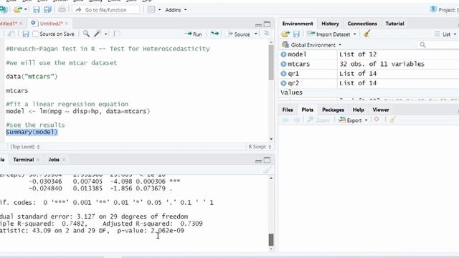The image size is (459, 258).
Task: Switch to the Files tab
Action: point(288,110)
